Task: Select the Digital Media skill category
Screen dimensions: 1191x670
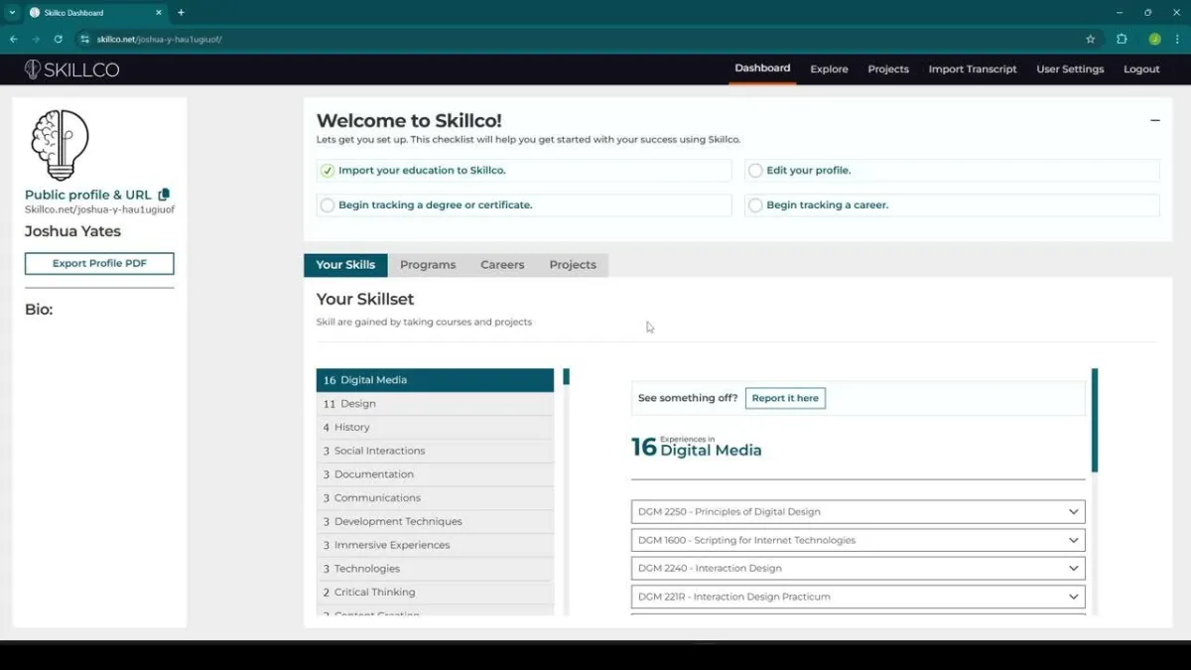Action: [435, 380]
